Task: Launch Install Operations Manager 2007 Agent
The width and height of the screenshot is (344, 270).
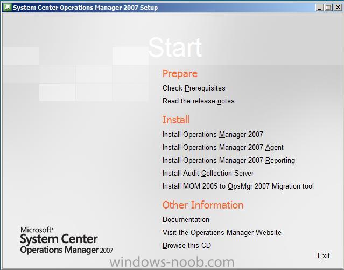Action: tap(223, 148)
